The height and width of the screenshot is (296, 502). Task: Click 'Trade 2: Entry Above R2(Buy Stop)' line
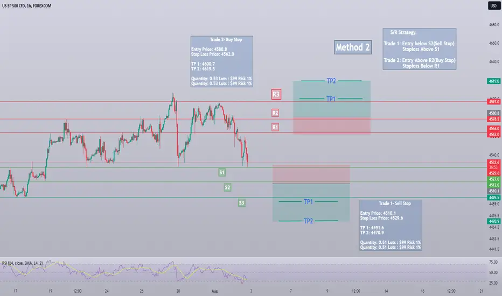[x=420, y=60]
